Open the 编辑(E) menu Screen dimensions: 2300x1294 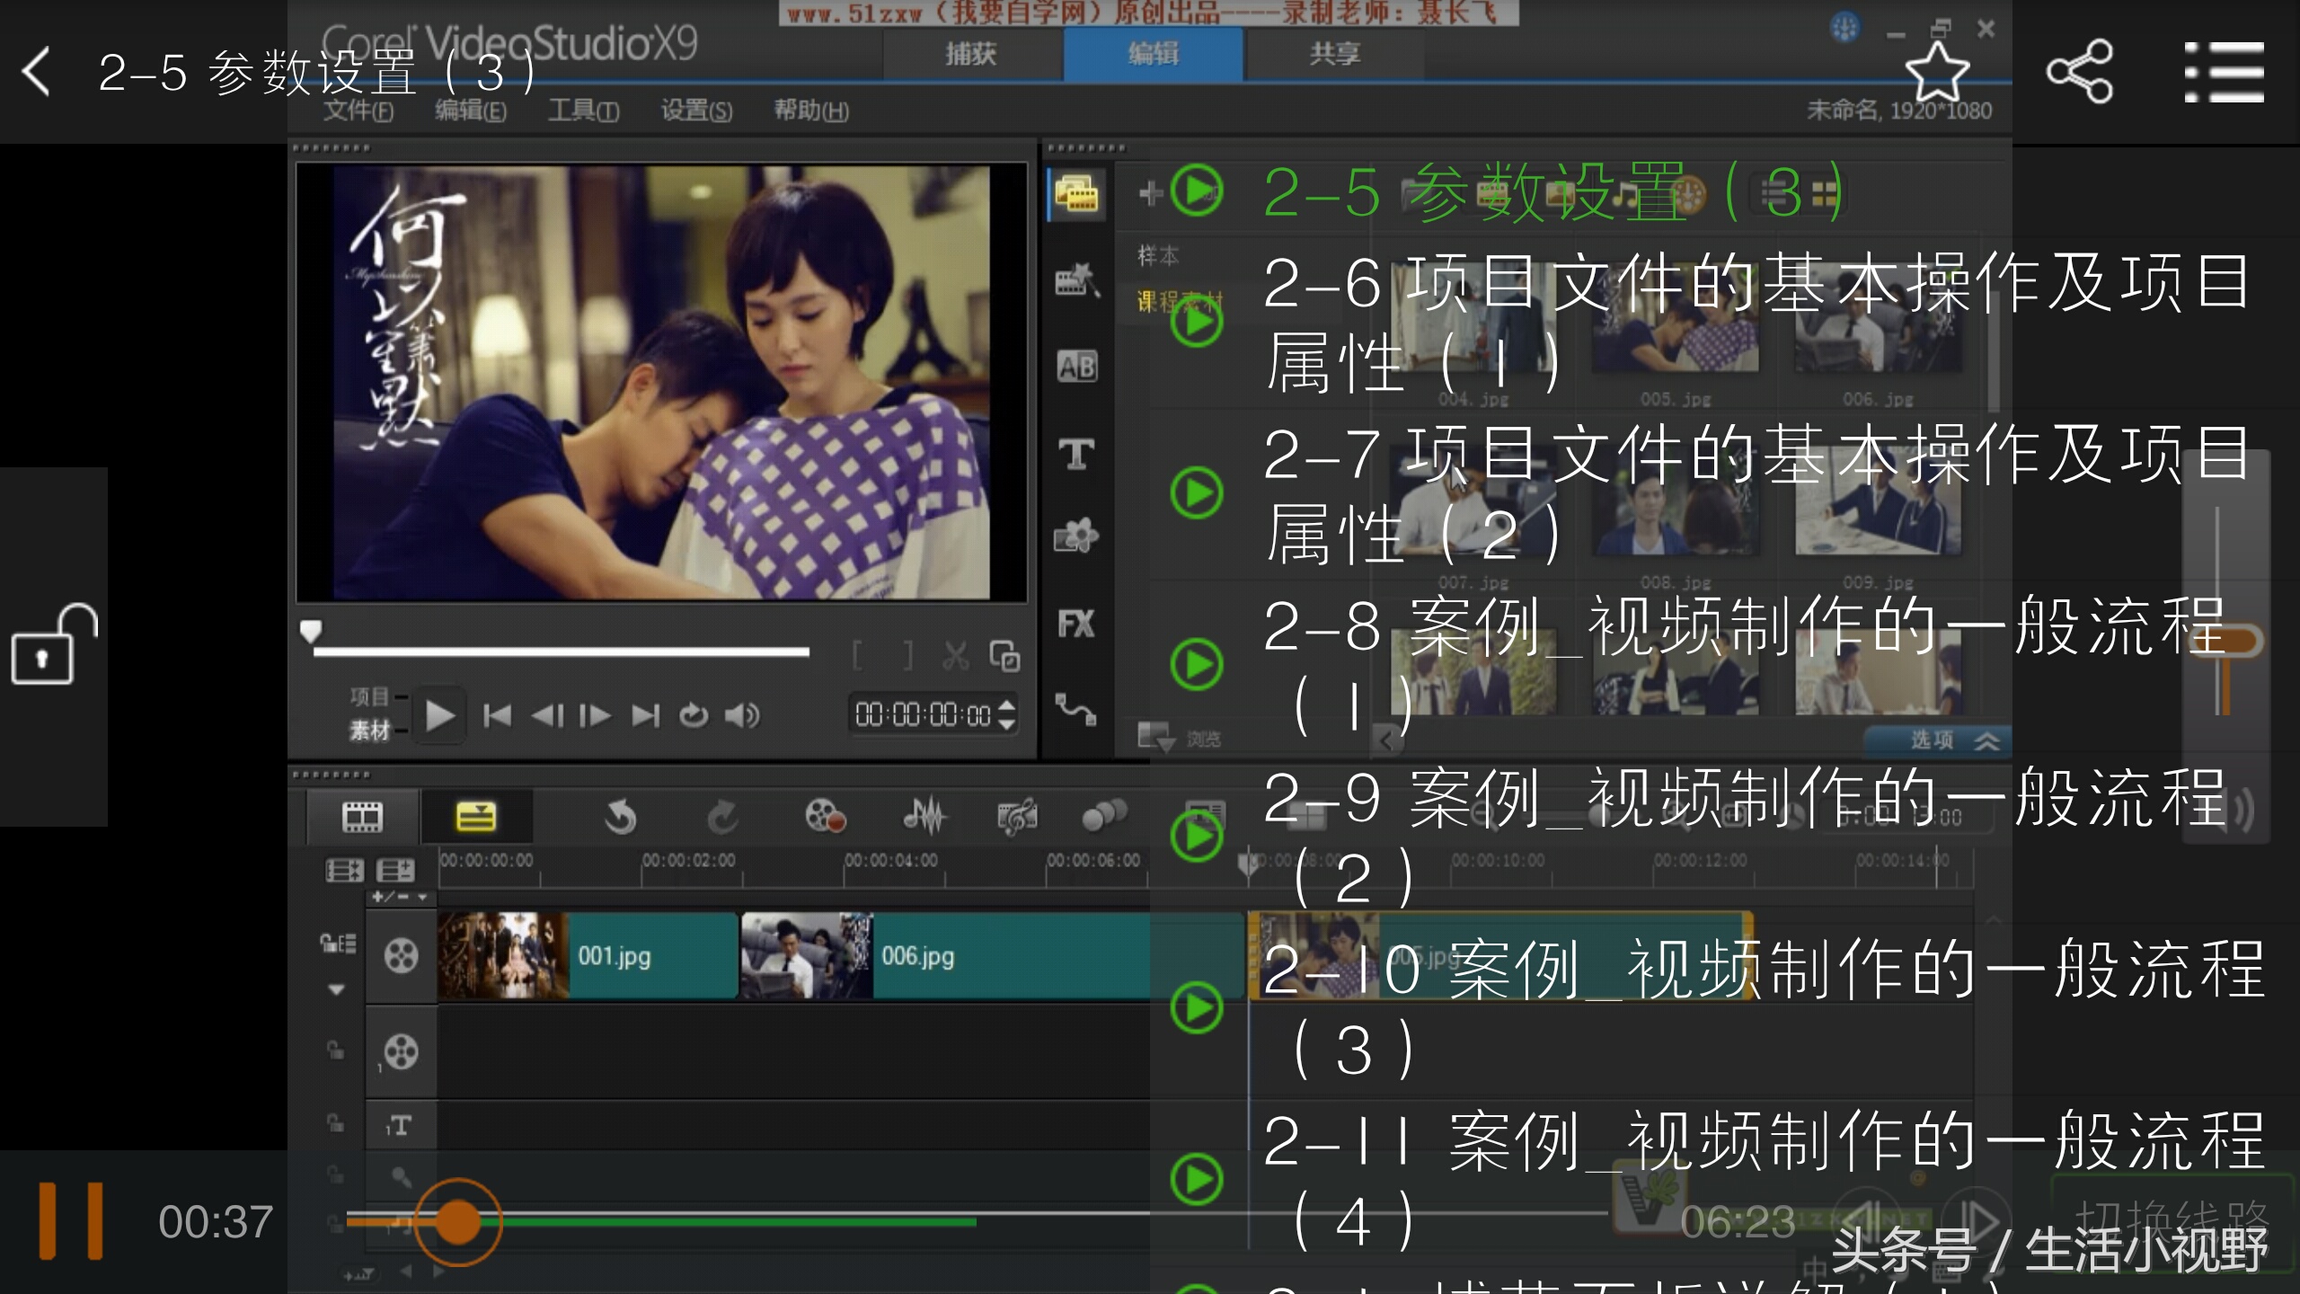tap(471, 111)
